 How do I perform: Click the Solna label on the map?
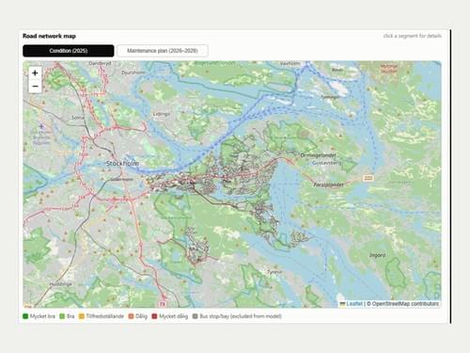pyautogui.click(x=78, y=118)
